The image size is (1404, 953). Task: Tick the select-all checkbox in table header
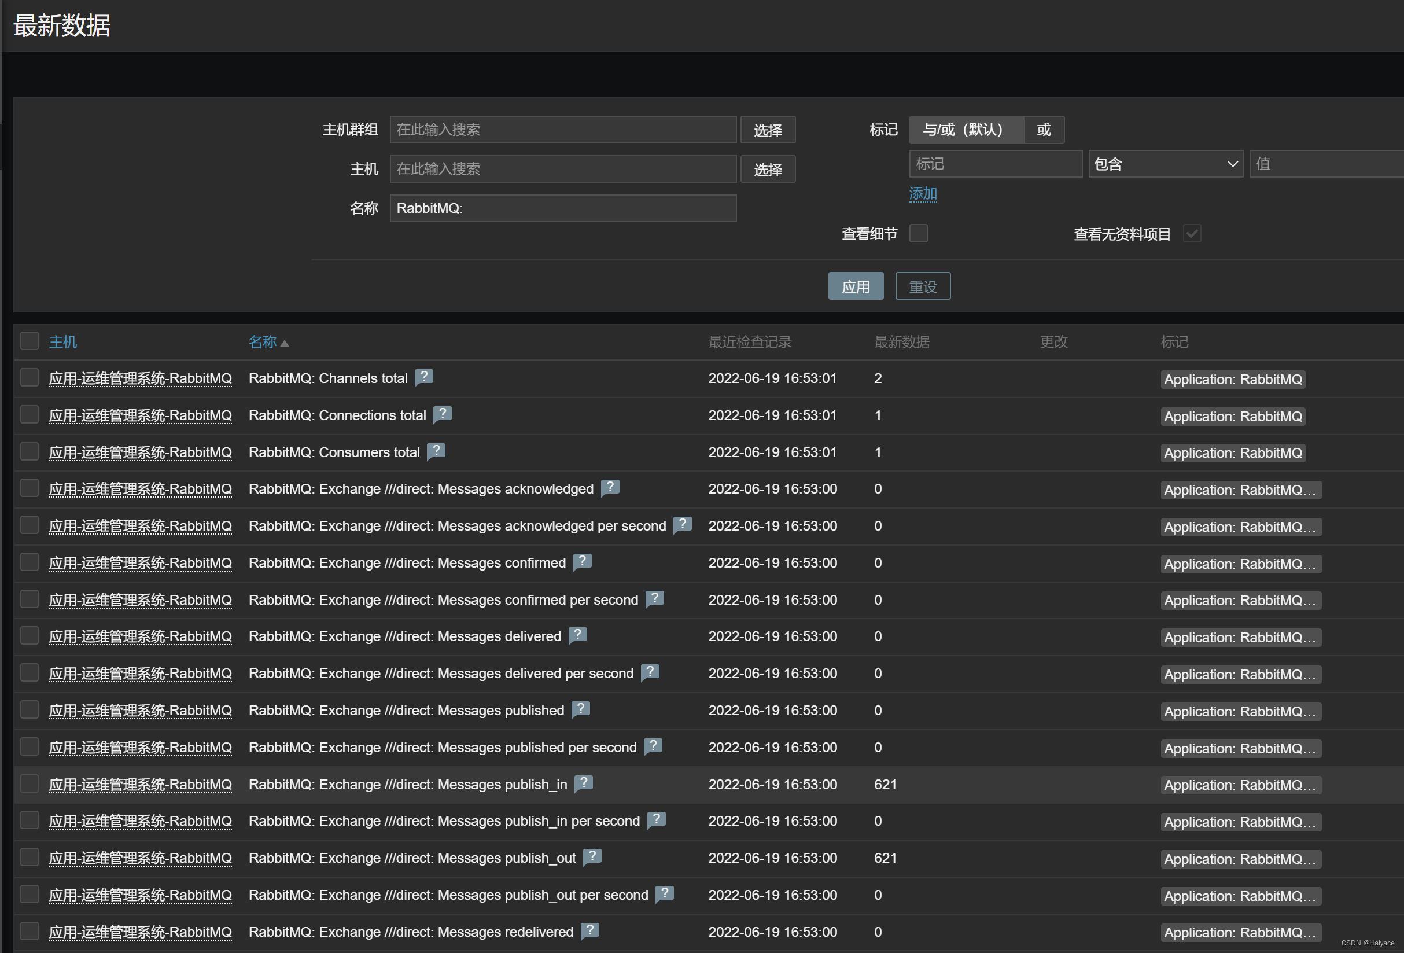pos(30,341)
